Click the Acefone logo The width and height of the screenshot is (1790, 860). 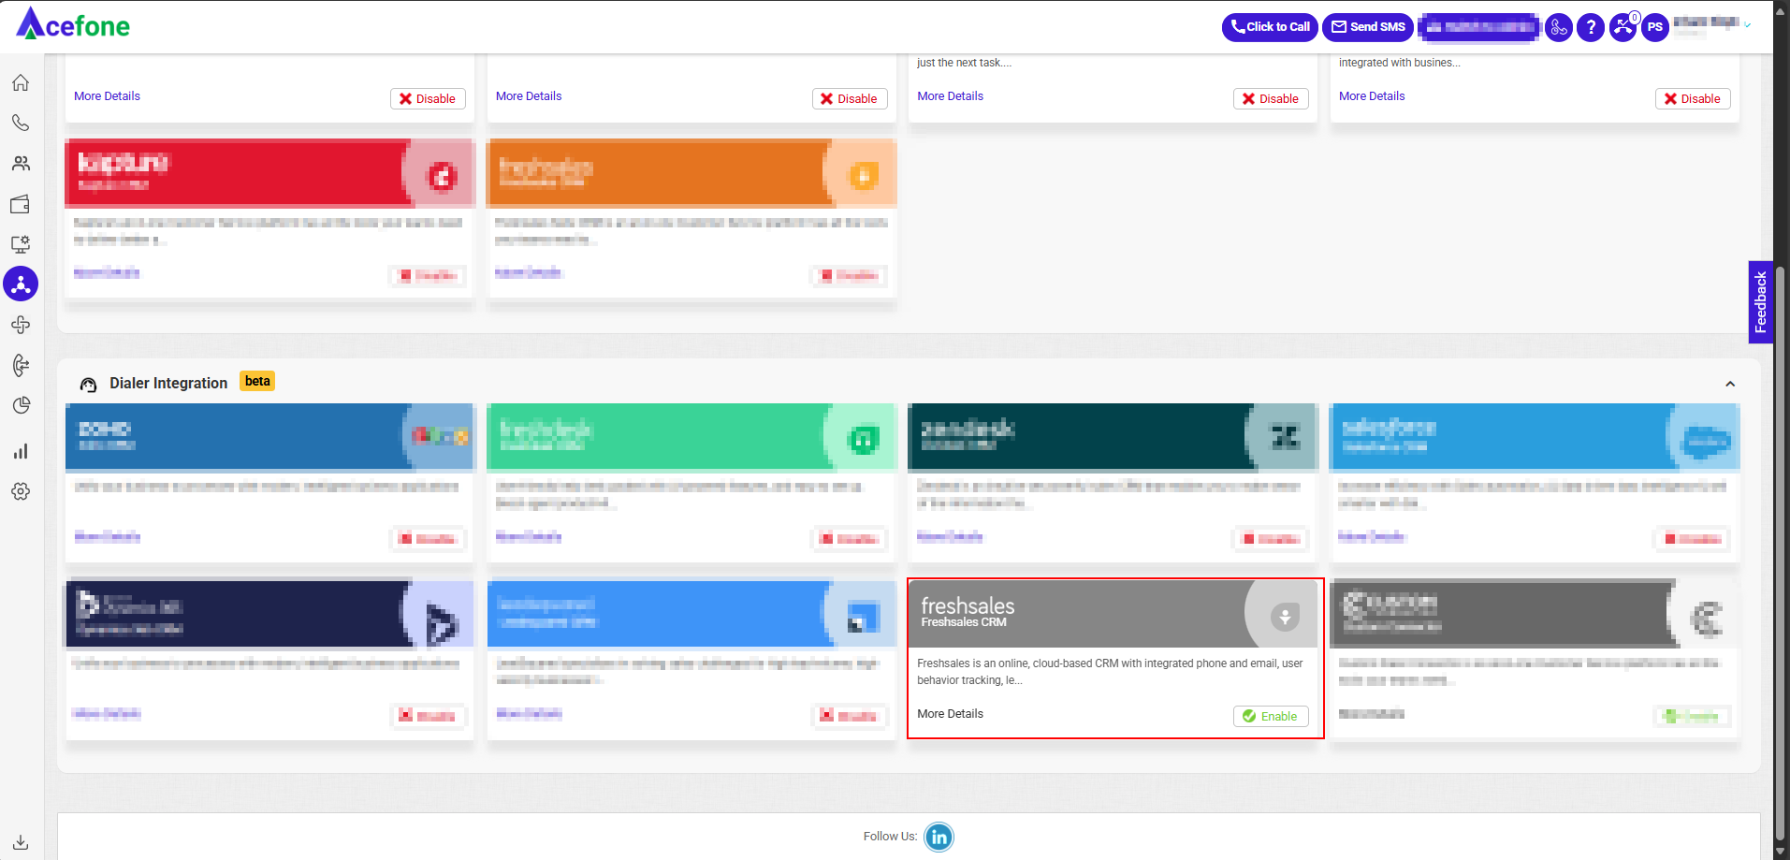pos(73,24)
